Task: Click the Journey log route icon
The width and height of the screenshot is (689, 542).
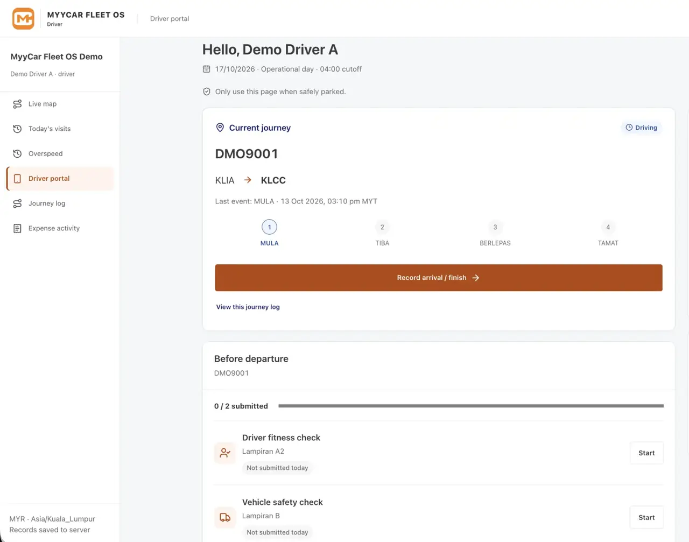Action: (17, 203)
